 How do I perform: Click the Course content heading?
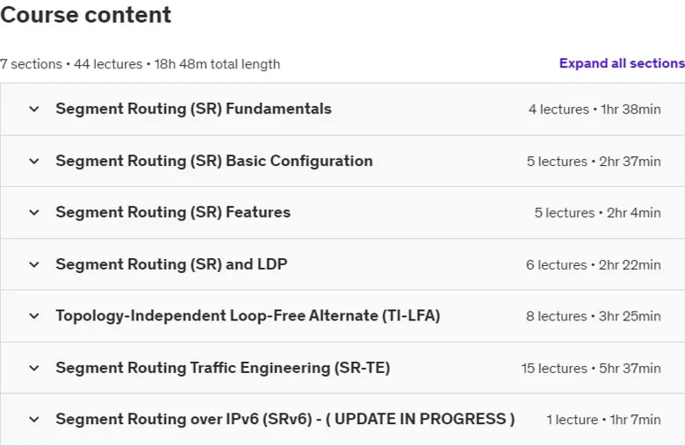point(86,15)
